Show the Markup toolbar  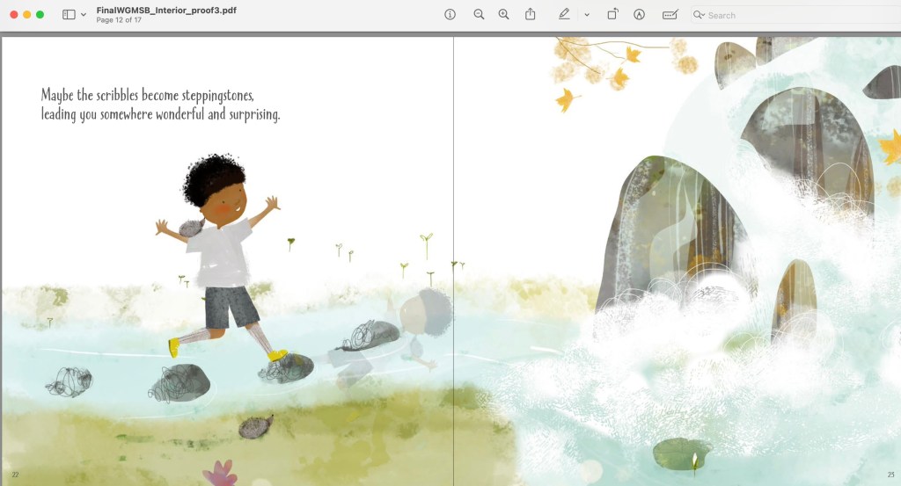(x=639, y=15)
